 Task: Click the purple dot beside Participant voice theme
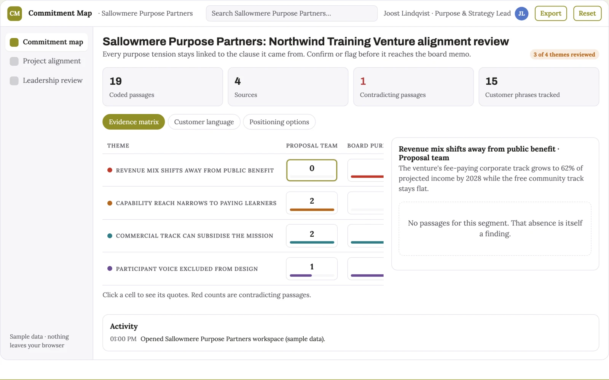click(x=110, y=269)
